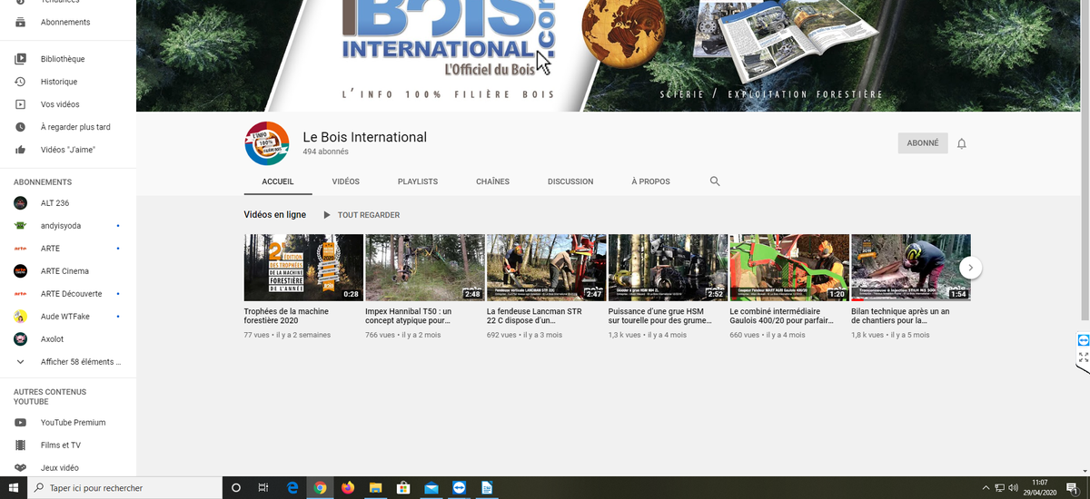Image resolution: width=1090 pixels, height=499 pixels.
Task: Open the Vidéos "J'aime" playlist
Action: (x=68, y=150)
